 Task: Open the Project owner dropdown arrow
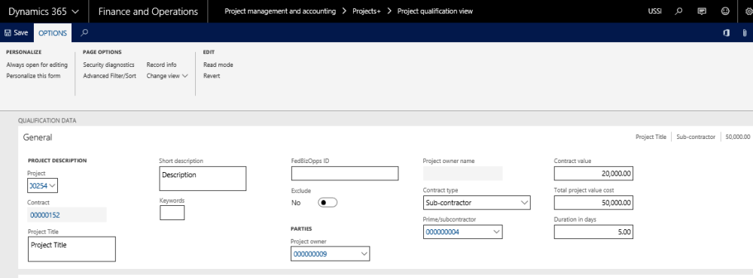(364, 254)
